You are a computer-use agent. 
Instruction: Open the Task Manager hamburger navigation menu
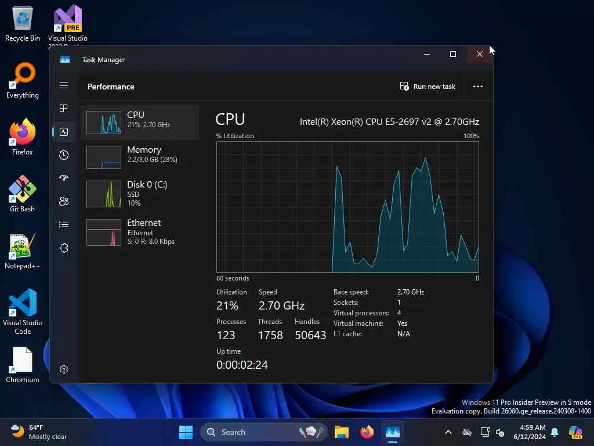click(64, 85)
